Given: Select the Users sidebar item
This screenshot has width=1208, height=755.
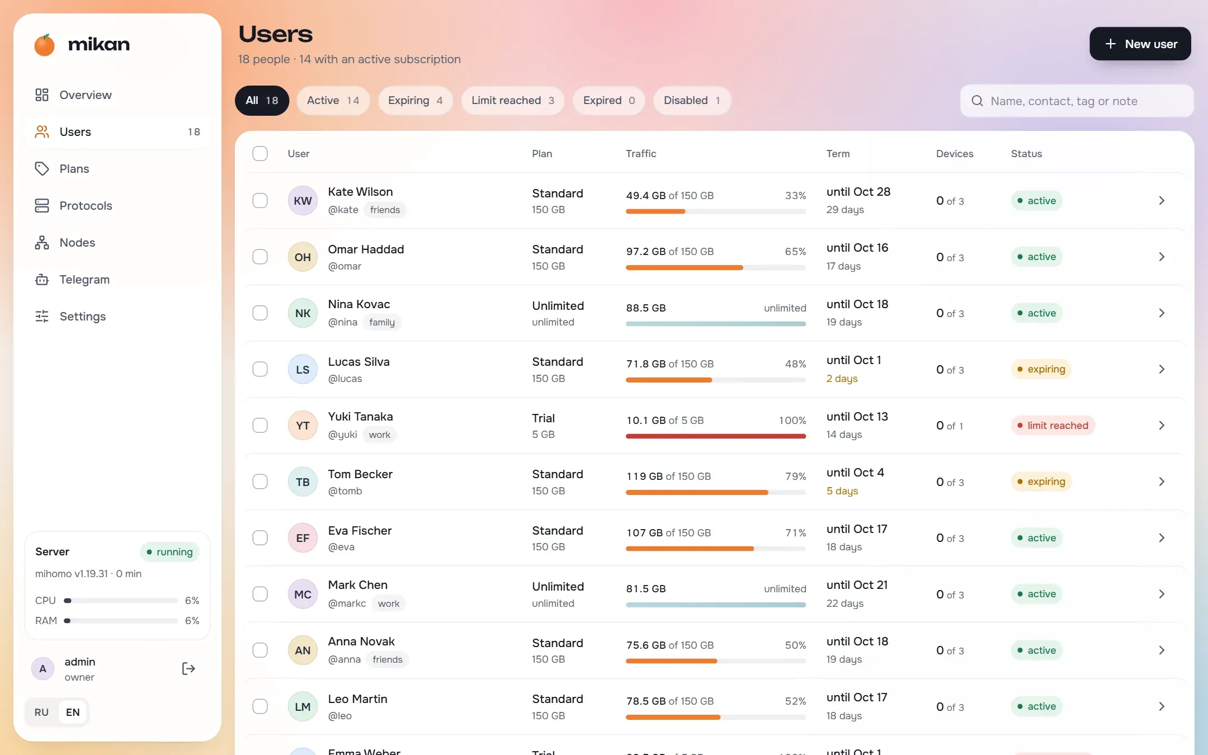Looking at the screenshot, I should click(117, 131).
